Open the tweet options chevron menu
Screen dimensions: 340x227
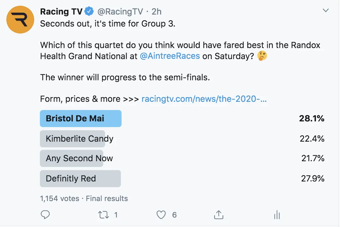point(325,11)
